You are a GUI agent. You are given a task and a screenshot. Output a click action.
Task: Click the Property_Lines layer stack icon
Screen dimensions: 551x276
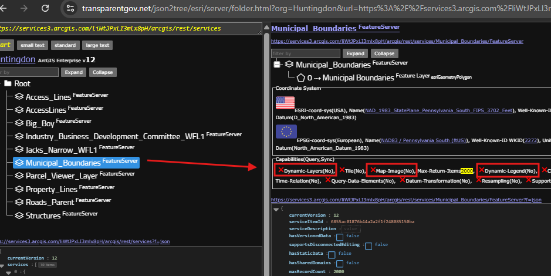point(19,189)
